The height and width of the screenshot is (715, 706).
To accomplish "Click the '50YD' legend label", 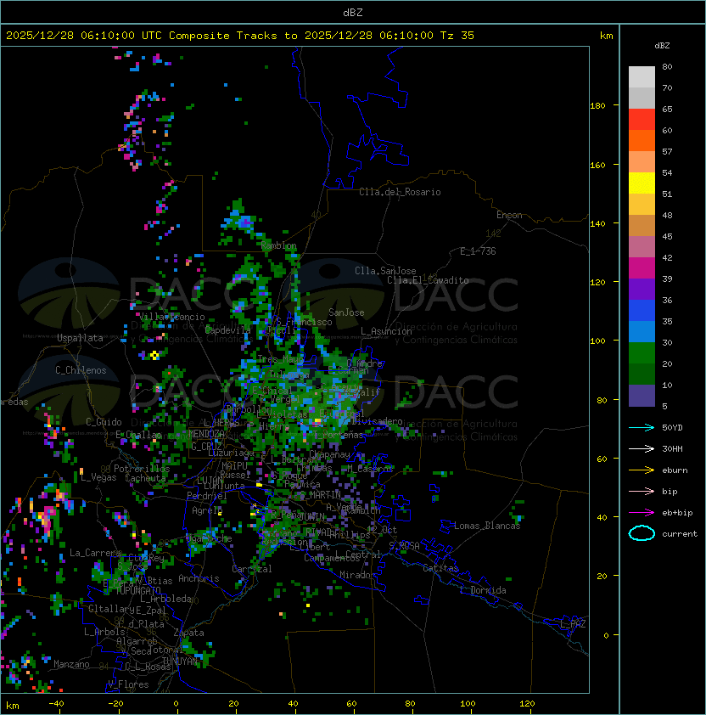I will [672, 428].
